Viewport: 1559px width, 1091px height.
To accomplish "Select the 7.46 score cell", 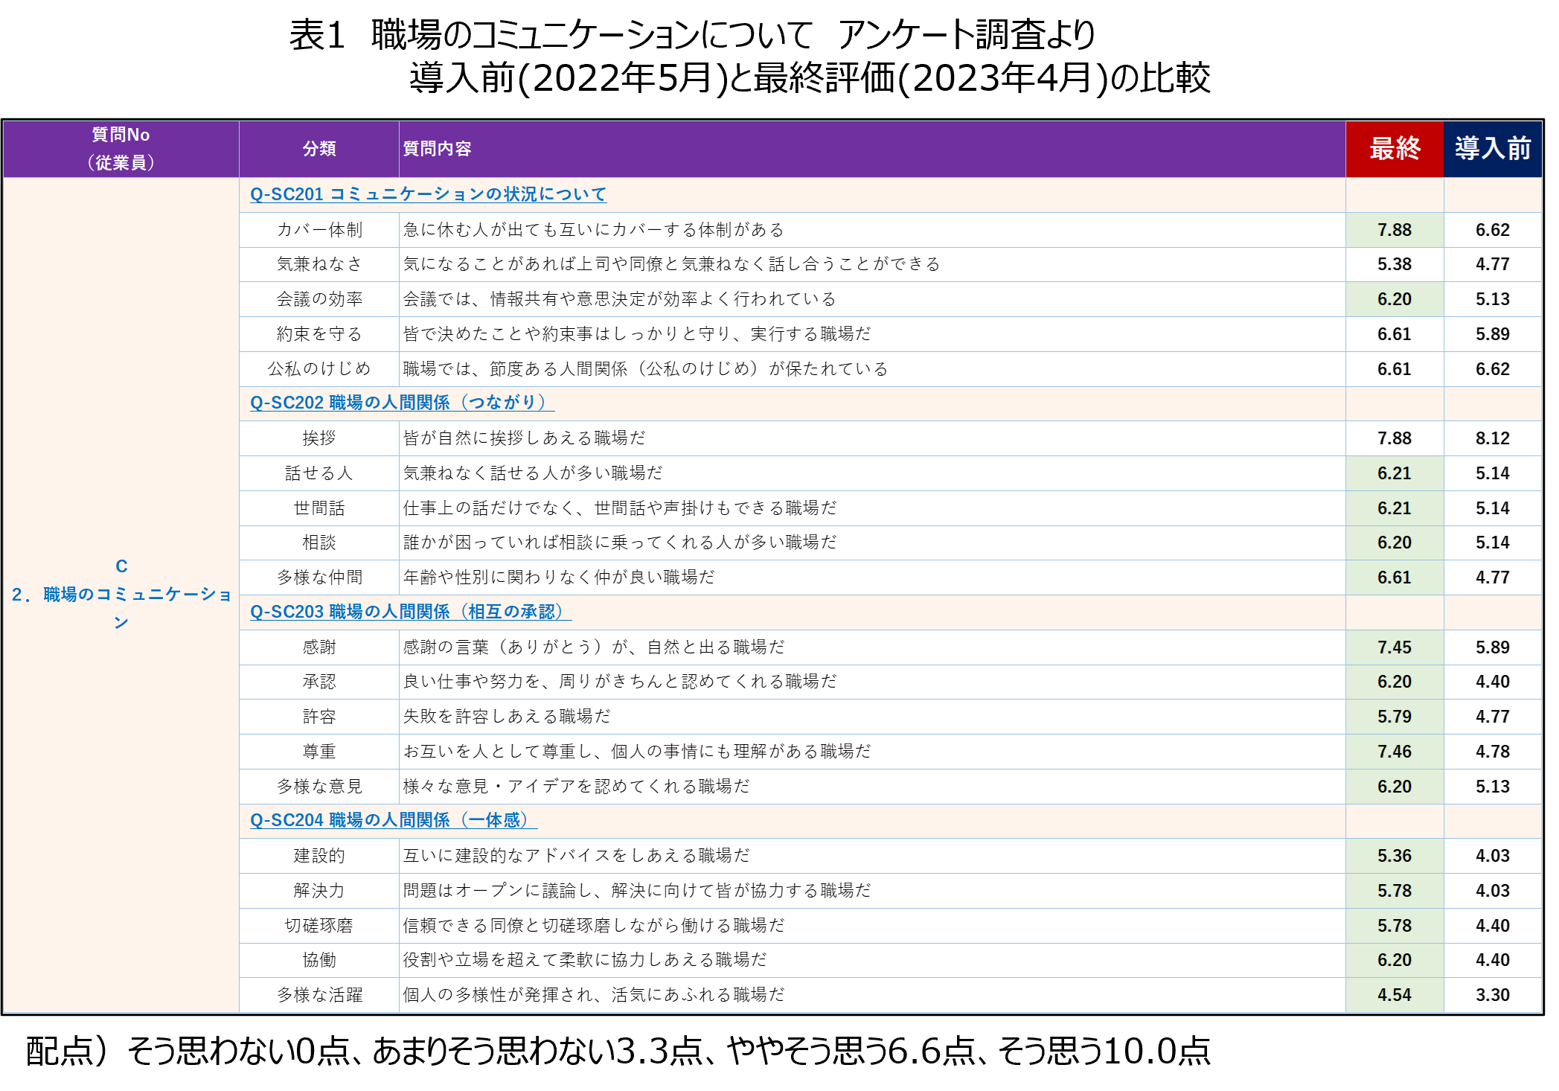I will click(x=1395, y=752).
